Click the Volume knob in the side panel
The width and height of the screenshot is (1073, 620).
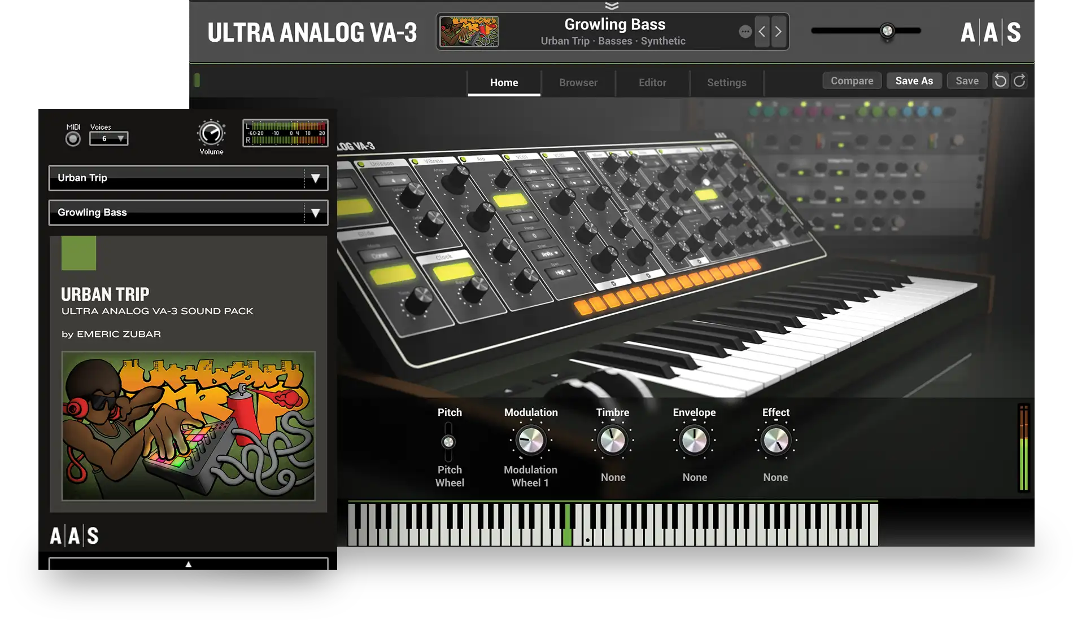pos(211,134)
